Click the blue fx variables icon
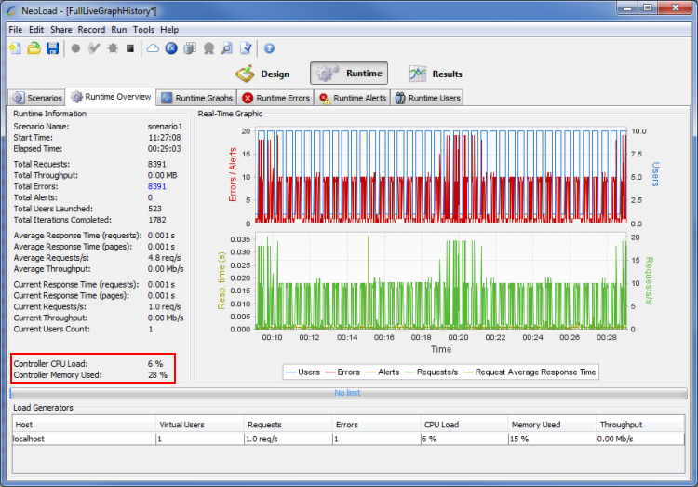 click(x=171, y=48)
